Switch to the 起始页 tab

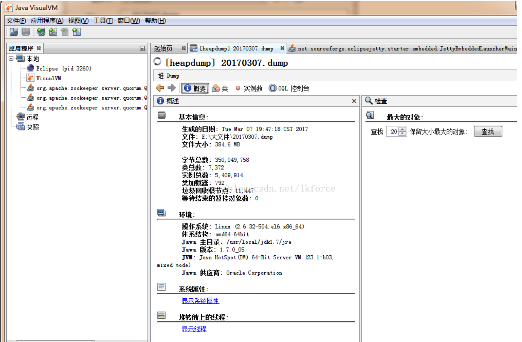163,49
